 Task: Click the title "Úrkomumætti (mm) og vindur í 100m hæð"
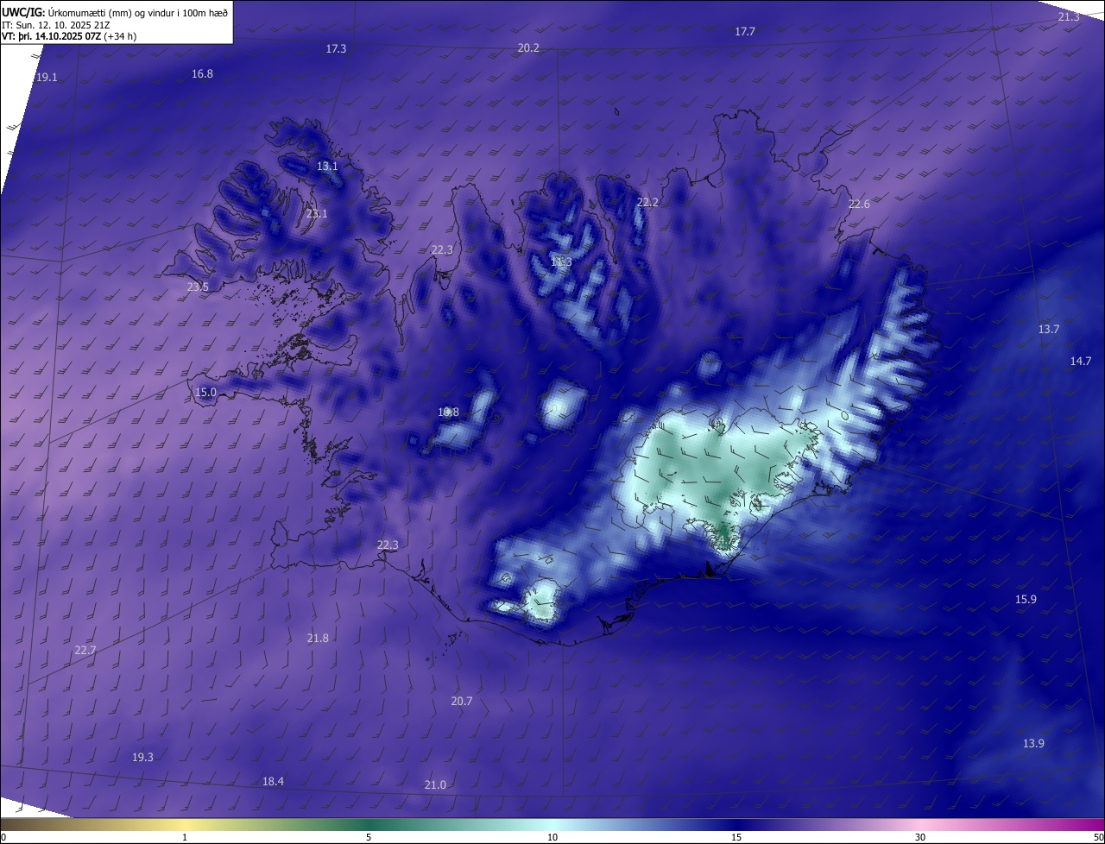[x=138, y=11]
